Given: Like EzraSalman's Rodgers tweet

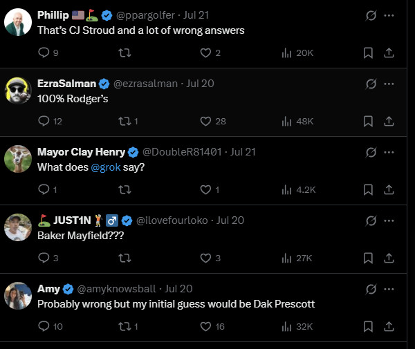Looking at the screenshot, I should [205, 121].
